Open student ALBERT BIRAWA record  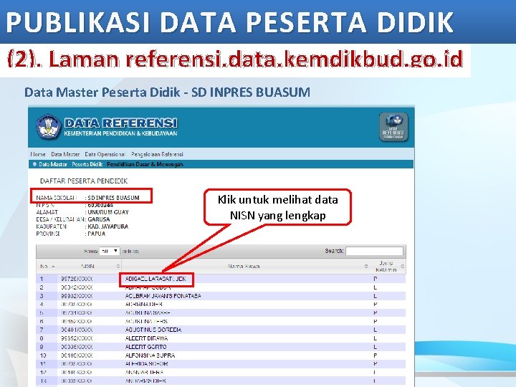click(146, 338)
